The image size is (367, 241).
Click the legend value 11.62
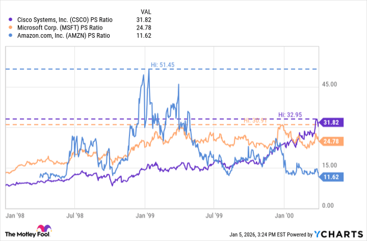[x=144, y=36]
